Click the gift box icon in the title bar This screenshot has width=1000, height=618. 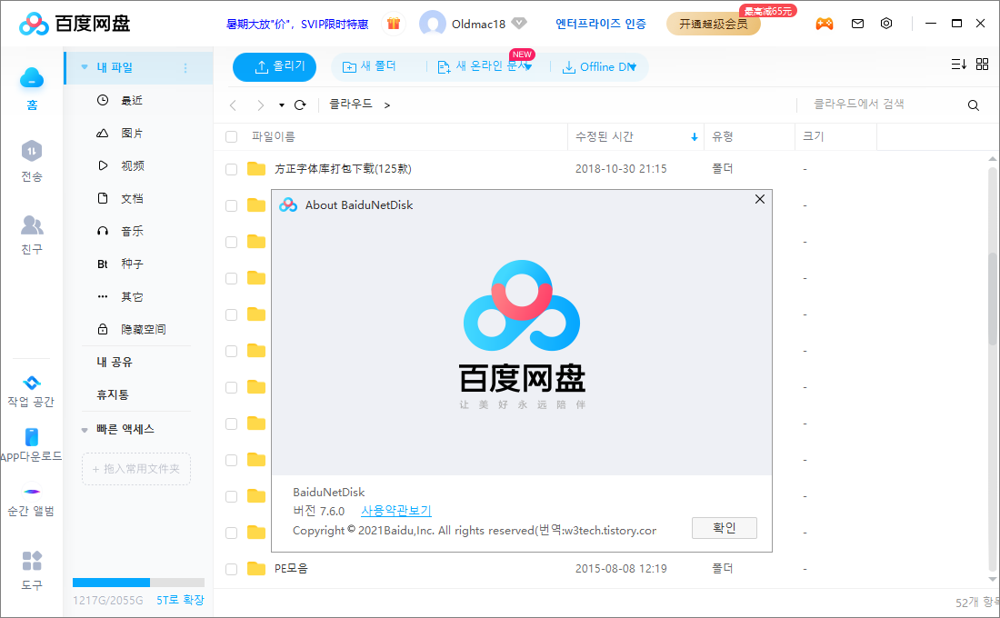point(394,24)
